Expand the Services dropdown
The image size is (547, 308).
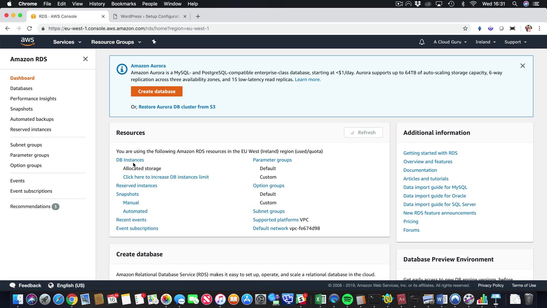(x=67, y=42)
